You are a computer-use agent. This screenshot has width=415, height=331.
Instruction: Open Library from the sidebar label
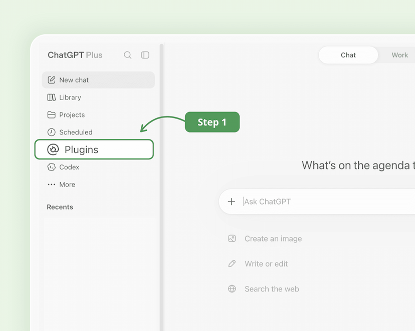coord(70,97)
